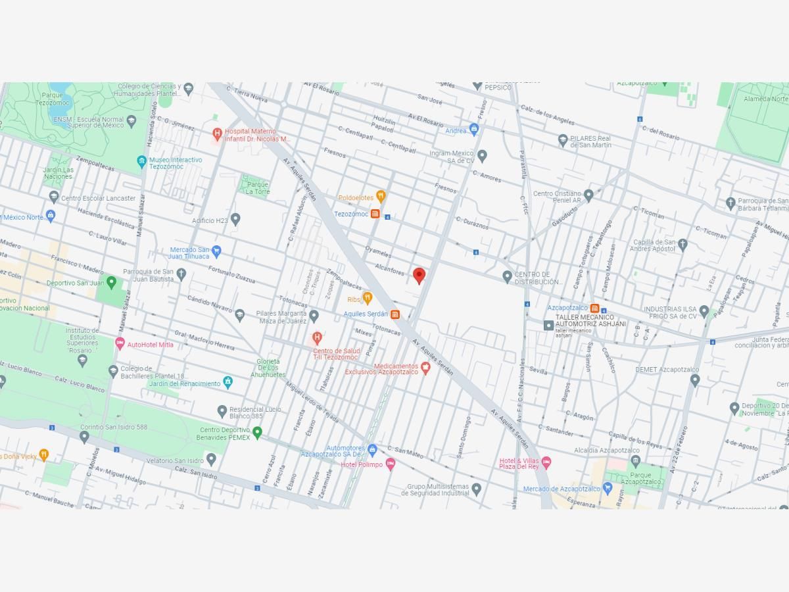Click the Tezozómoc metro station icon
Screen dimensions: 789x592
375,214
